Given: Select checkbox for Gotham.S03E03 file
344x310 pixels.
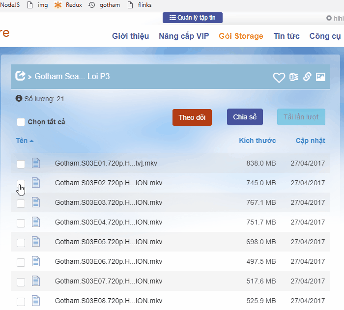Looking at the screenshot, I should [21, 203].
